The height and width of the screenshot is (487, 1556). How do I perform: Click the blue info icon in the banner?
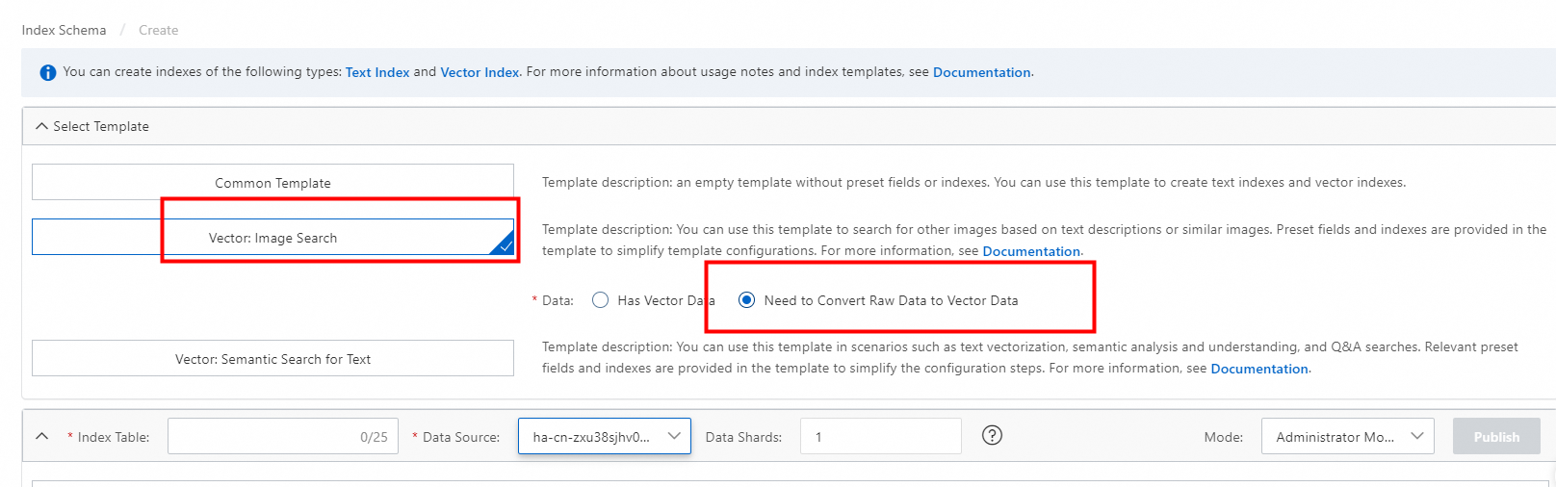(47, 73)
